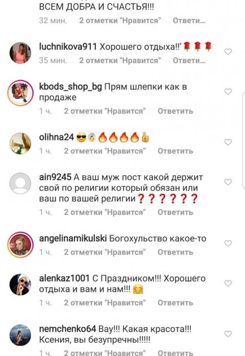Like the luchnikova911 comment with heart icon

(x=228, y=52)
